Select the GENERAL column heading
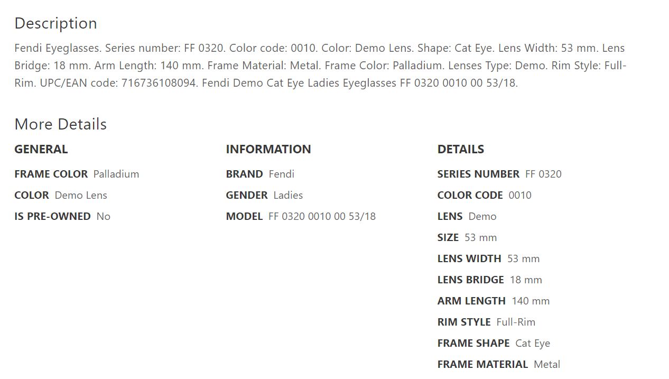Viewport: 669px width, 379px height. pos(41,149)
